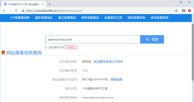This screenshot has width=194, height=102.
Task: Reload the page with the refresh icon
Action: click(16, 11)
